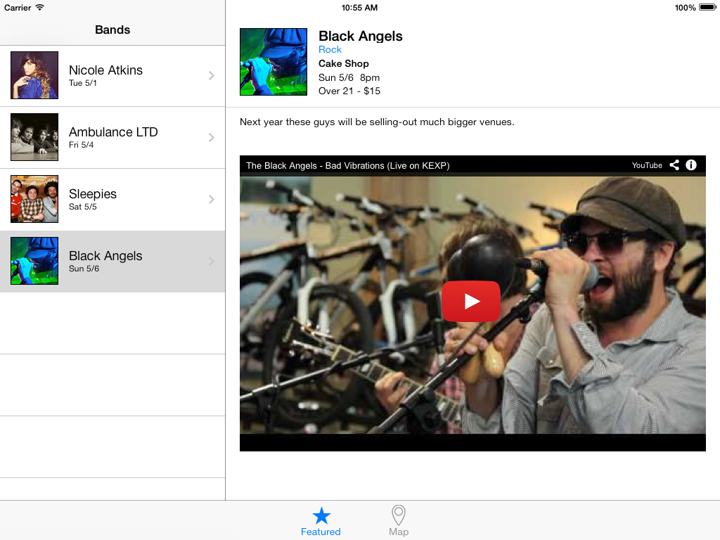Select the Featured star tab icon

[321, 515]
